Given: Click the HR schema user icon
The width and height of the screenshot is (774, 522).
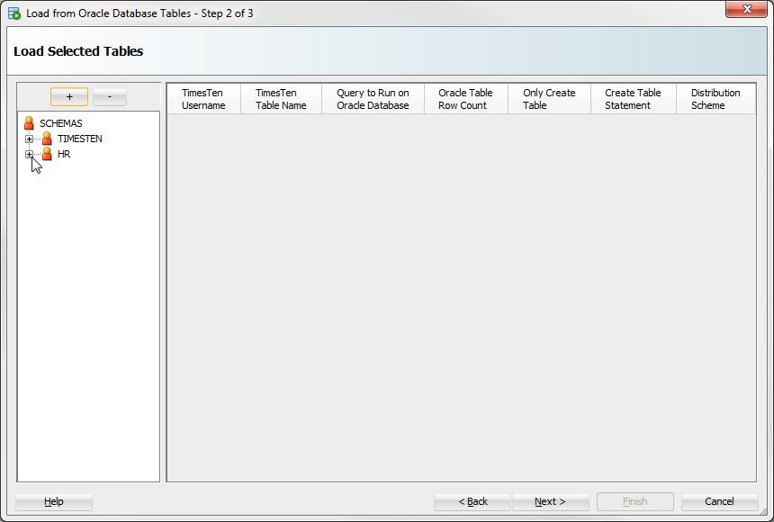Looking at the screenshot, I should coord(47,154).
